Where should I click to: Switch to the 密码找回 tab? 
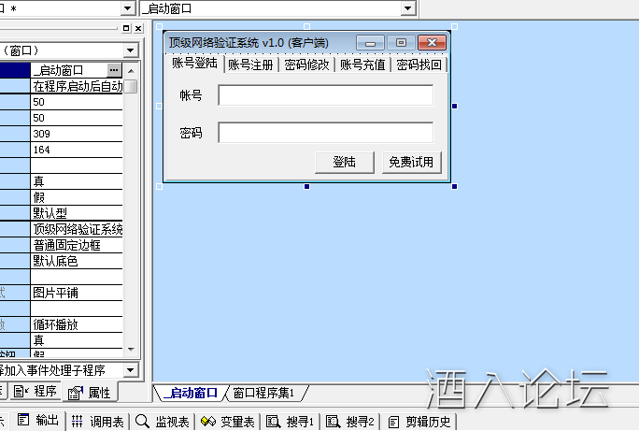click(x=419, y=65)
